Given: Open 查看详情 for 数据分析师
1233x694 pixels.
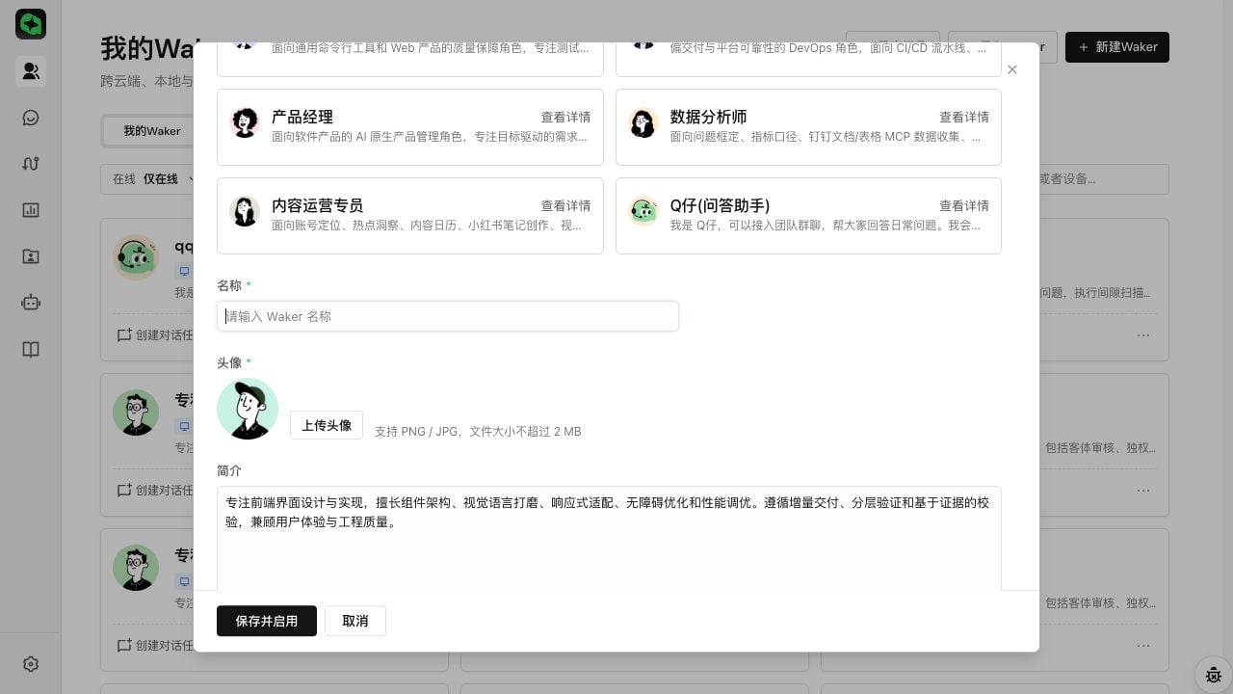Looking at the screenshot, I should pos(964,117).
